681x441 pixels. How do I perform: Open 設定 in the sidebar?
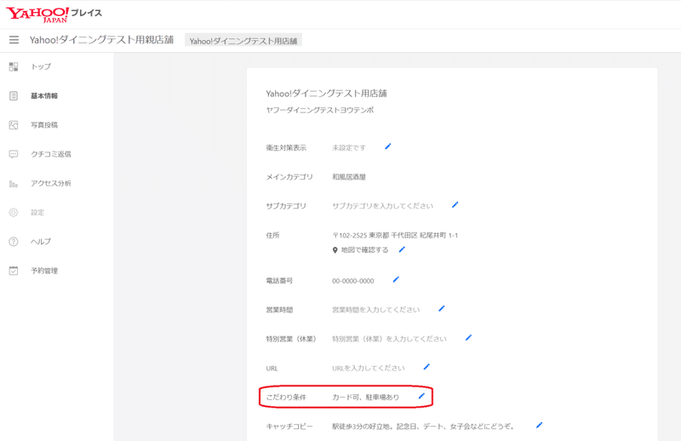click(x=37, y=213)
